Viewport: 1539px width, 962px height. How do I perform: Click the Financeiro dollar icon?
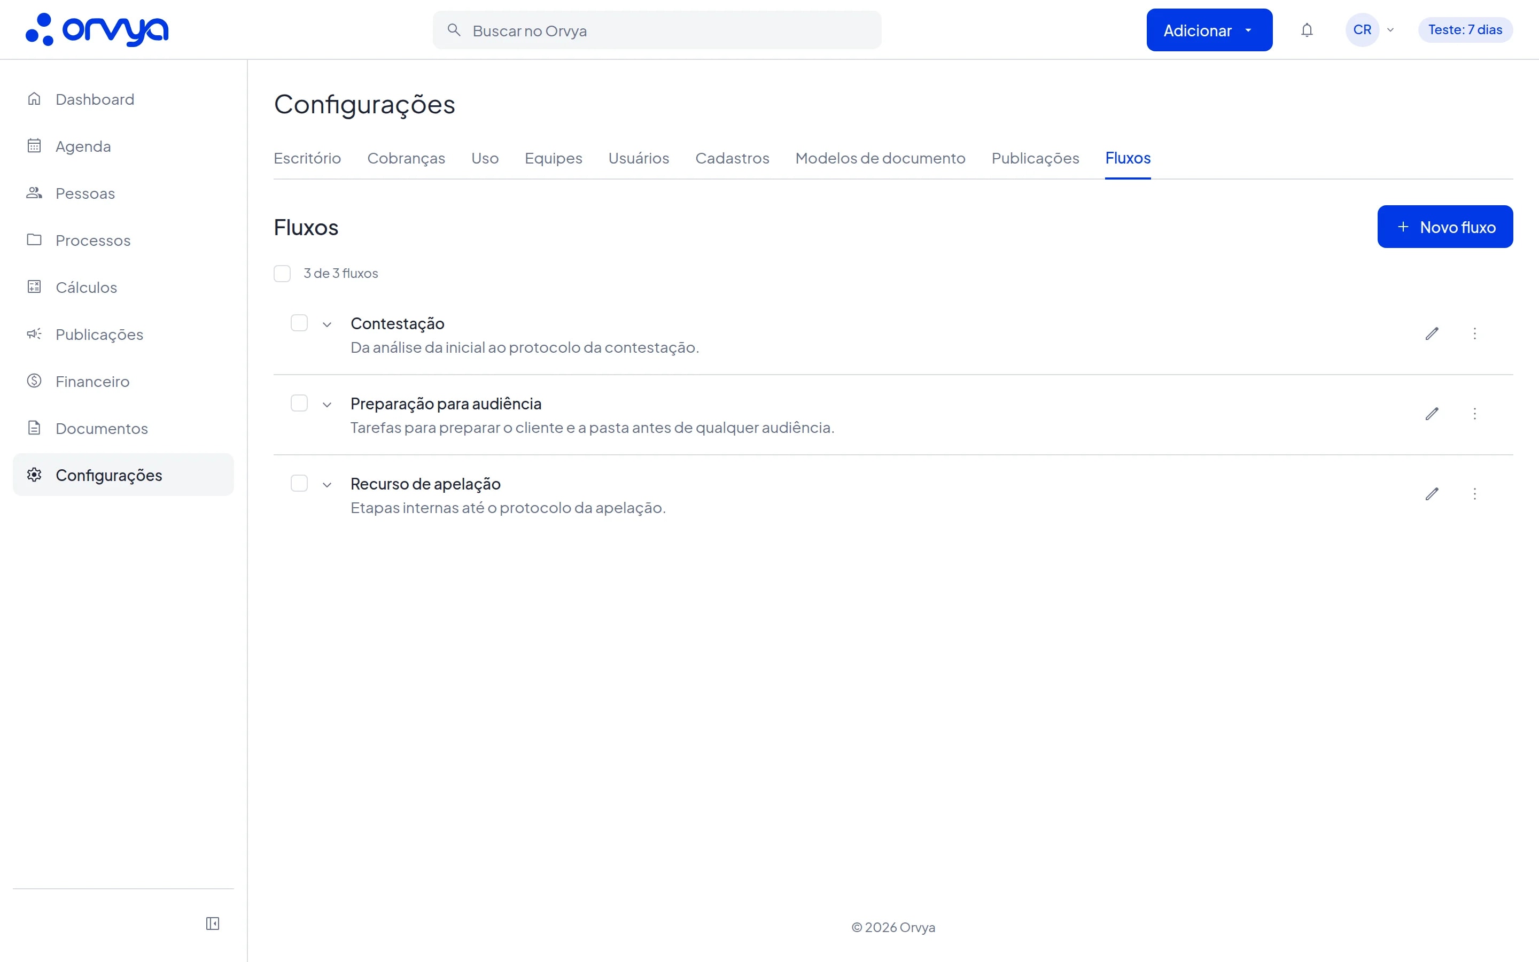point(34,381)
